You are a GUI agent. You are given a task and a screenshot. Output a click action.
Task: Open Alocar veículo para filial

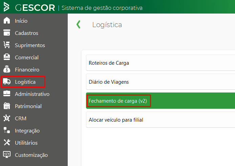(161, 120)
